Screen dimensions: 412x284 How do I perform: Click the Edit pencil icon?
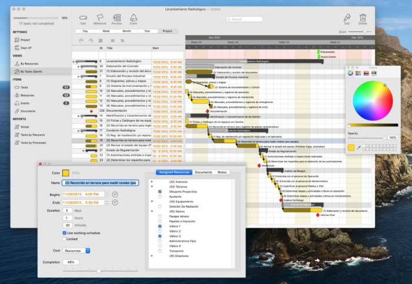coord(347,18)
